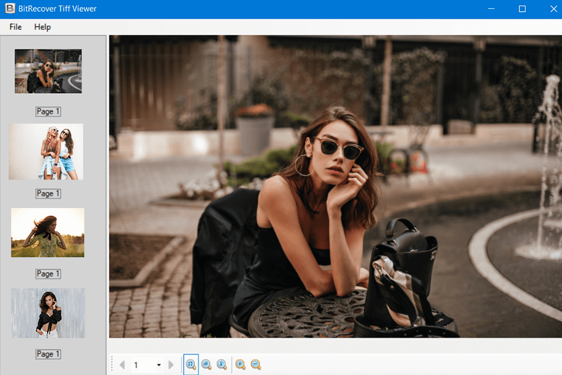Click the main fountain cafe photo preview
Screen dimensions: 562x375
[335, 186]
